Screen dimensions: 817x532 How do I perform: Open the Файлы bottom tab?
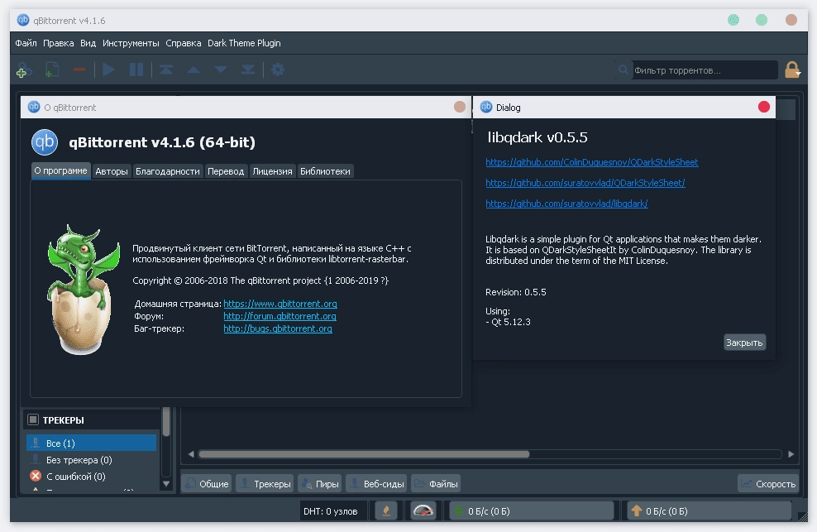coord(436,483)
